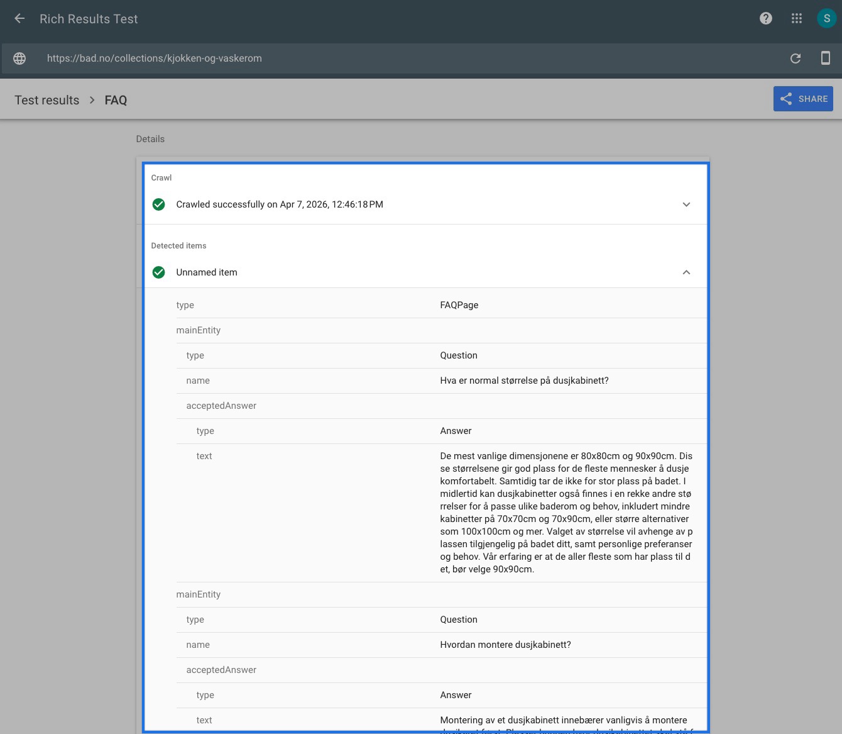Open the Google apps launcher grid
Screen dimensions: 842x734
[796, 18]
